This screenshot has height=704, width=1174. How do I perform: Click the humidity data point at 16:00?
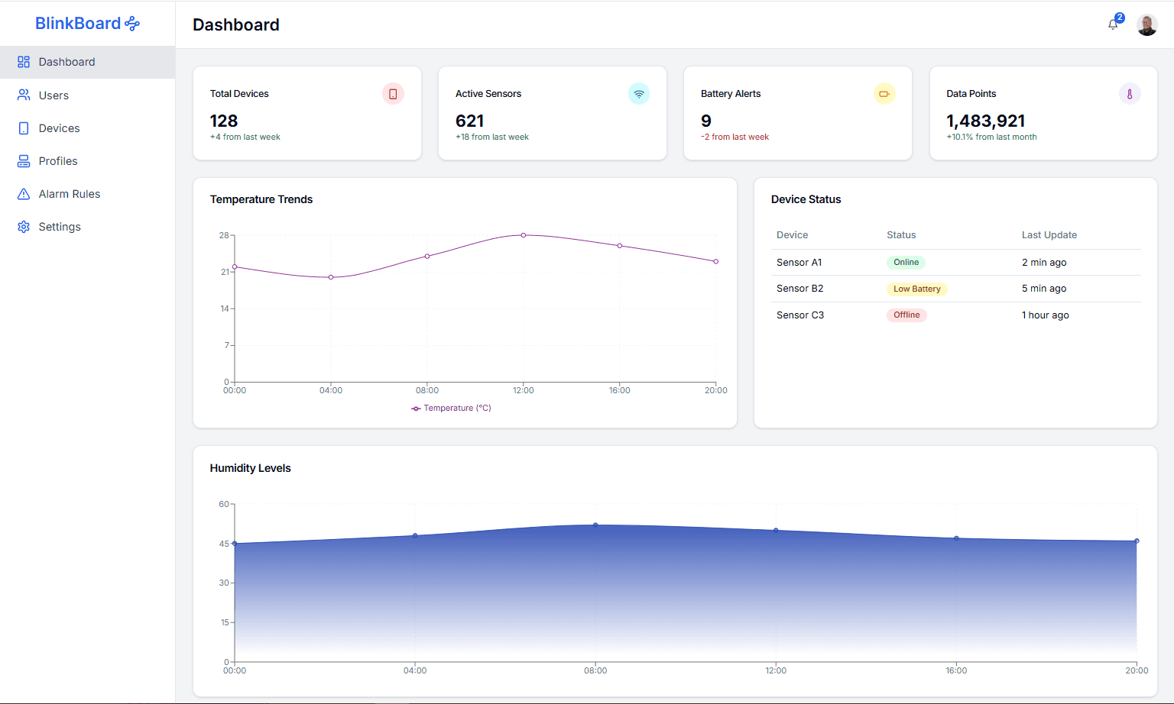point(956,538)
